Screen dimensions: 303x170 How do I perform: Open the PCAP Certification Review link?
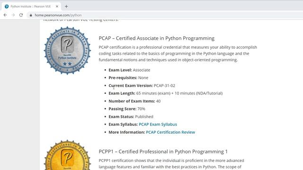click(170, 132)
